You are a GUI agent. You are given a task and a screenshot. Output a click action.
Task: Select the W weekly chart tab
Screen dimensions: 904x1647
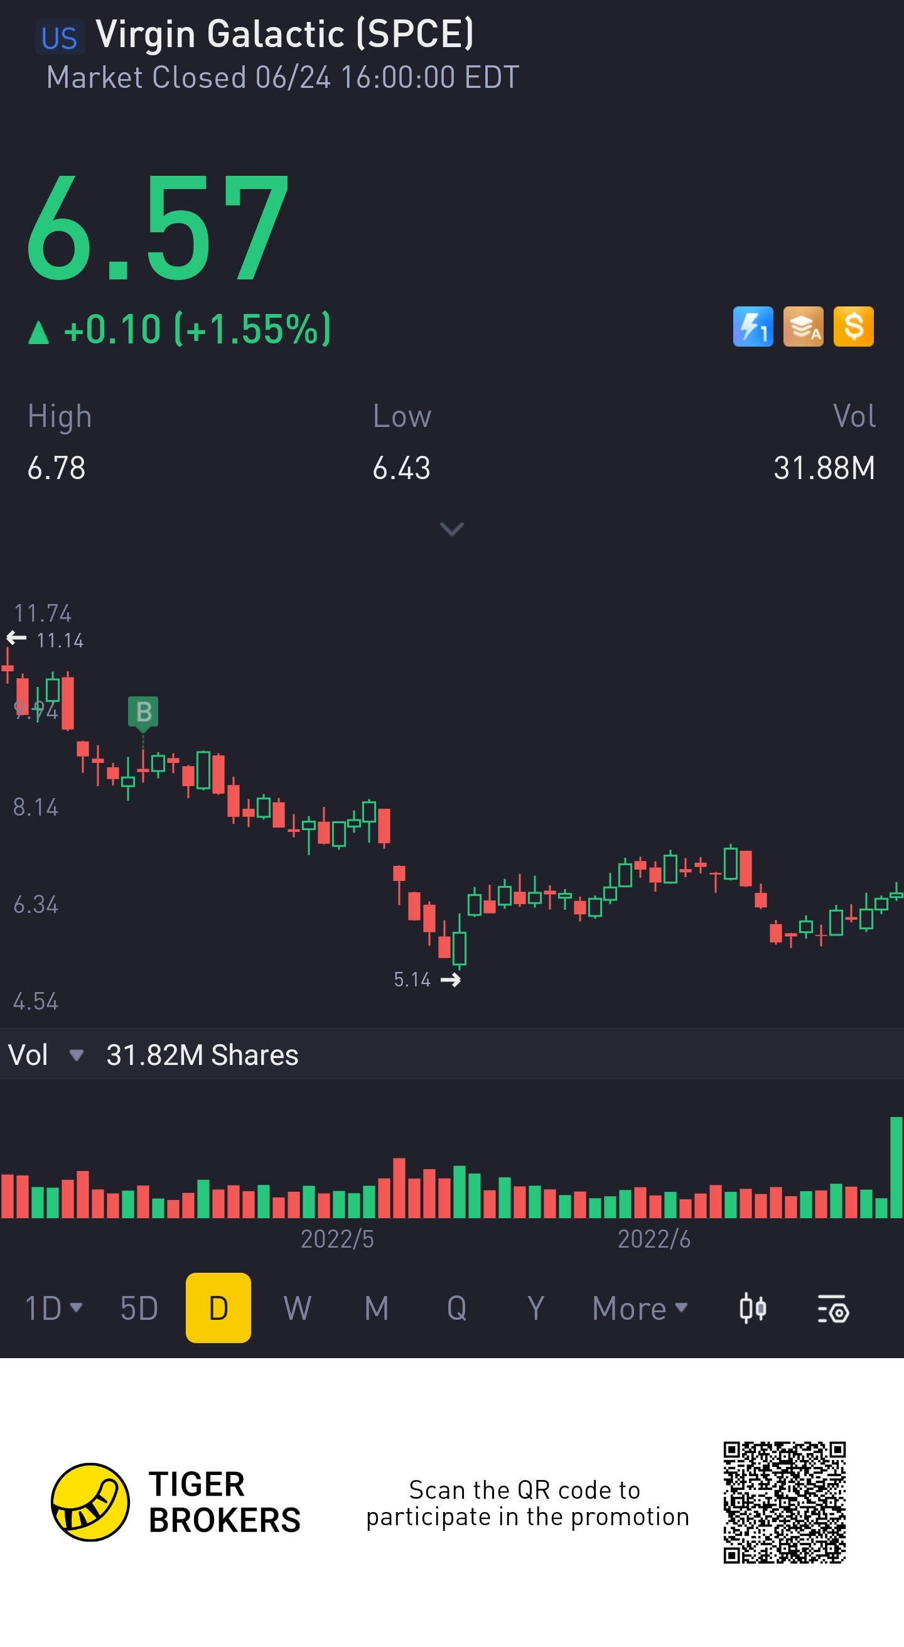[x=298, y=1307]
